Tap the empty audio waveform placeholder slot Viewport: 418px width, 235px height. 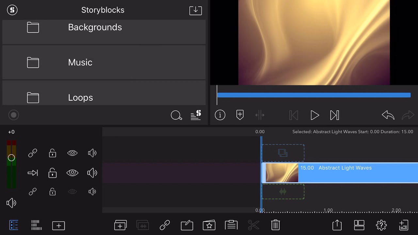[283, 192]
